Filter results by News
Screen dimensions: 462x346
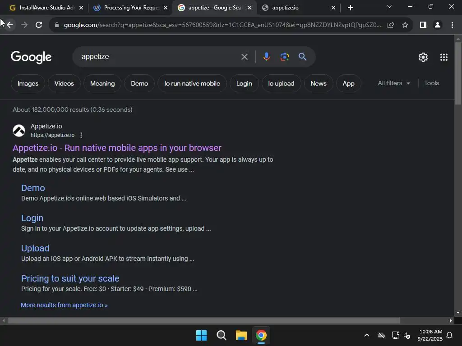click(x=319, y=83)
